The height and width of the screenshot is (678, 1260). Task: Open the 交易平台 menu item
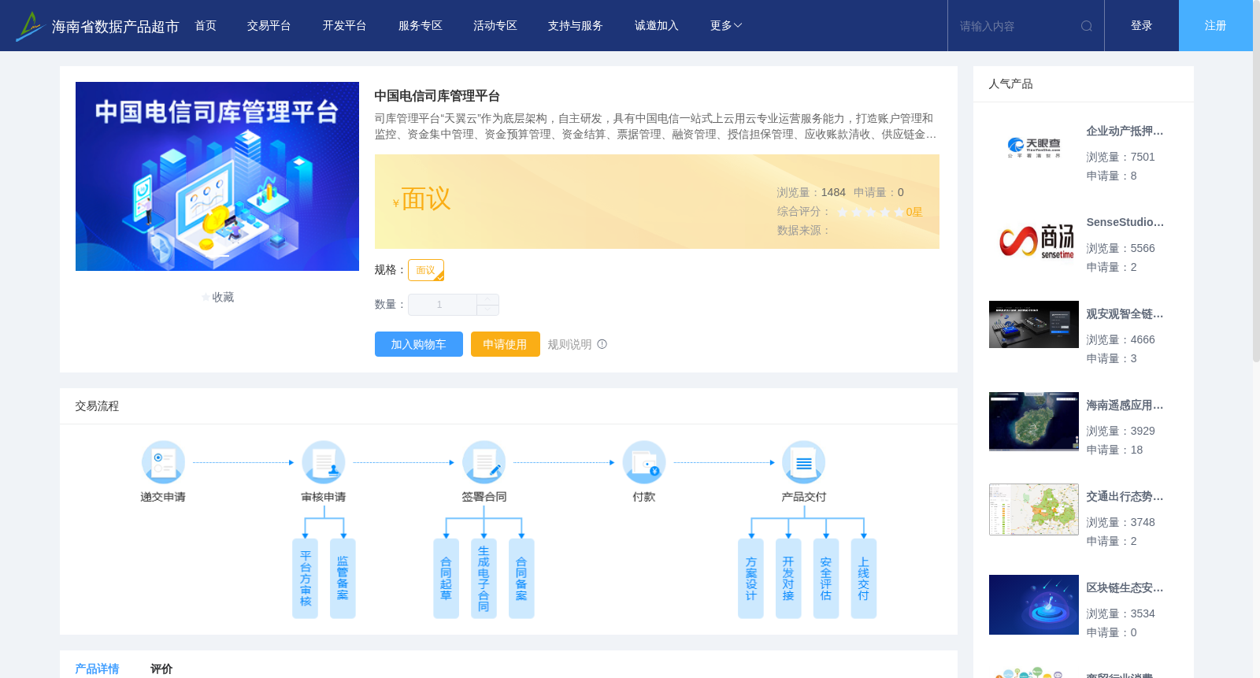click(x=269, y=26)
